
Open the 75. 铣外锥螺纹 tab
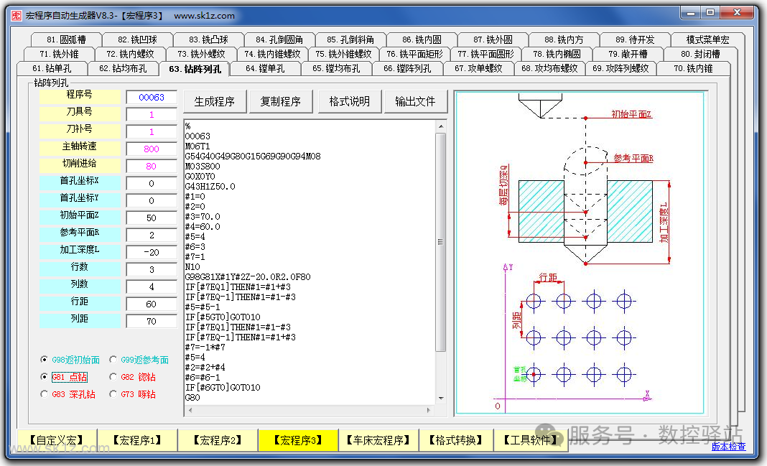(343, 54)
